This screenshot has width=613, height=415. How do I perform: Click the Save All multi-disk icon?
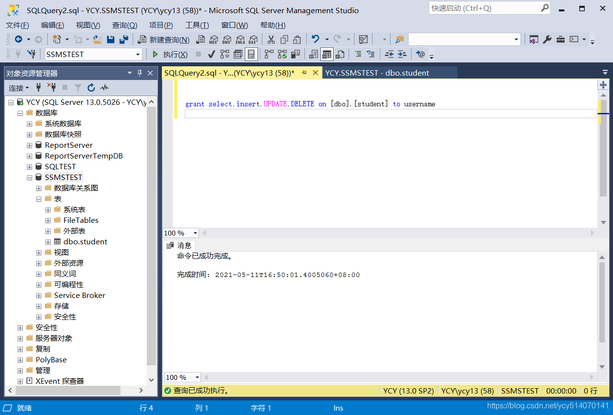[124, 40]
